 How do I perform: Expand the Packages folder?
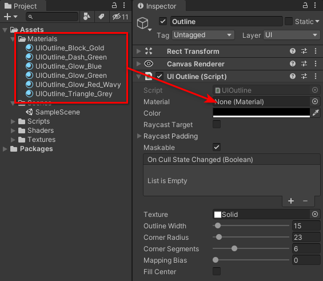tap(5, 149)
